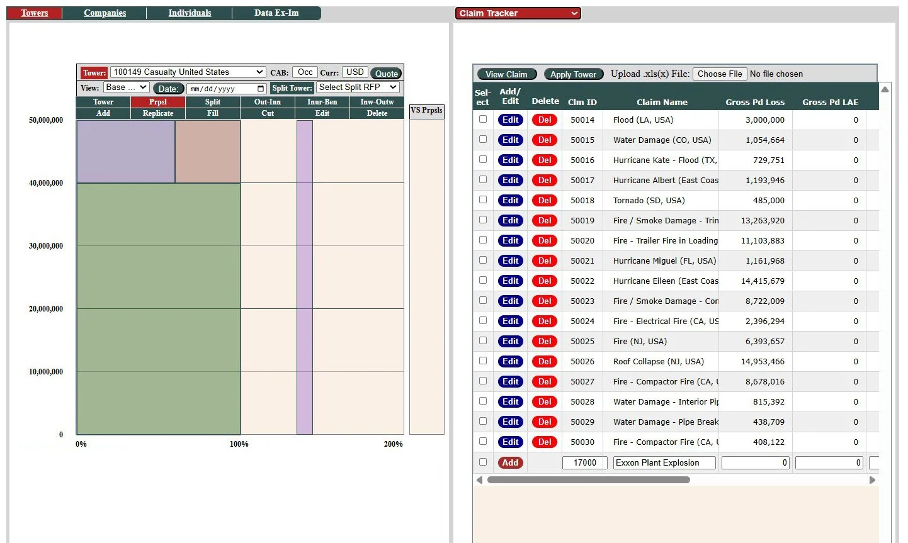Click the left arrow of horizontal scrollbar

coord(479,480)
